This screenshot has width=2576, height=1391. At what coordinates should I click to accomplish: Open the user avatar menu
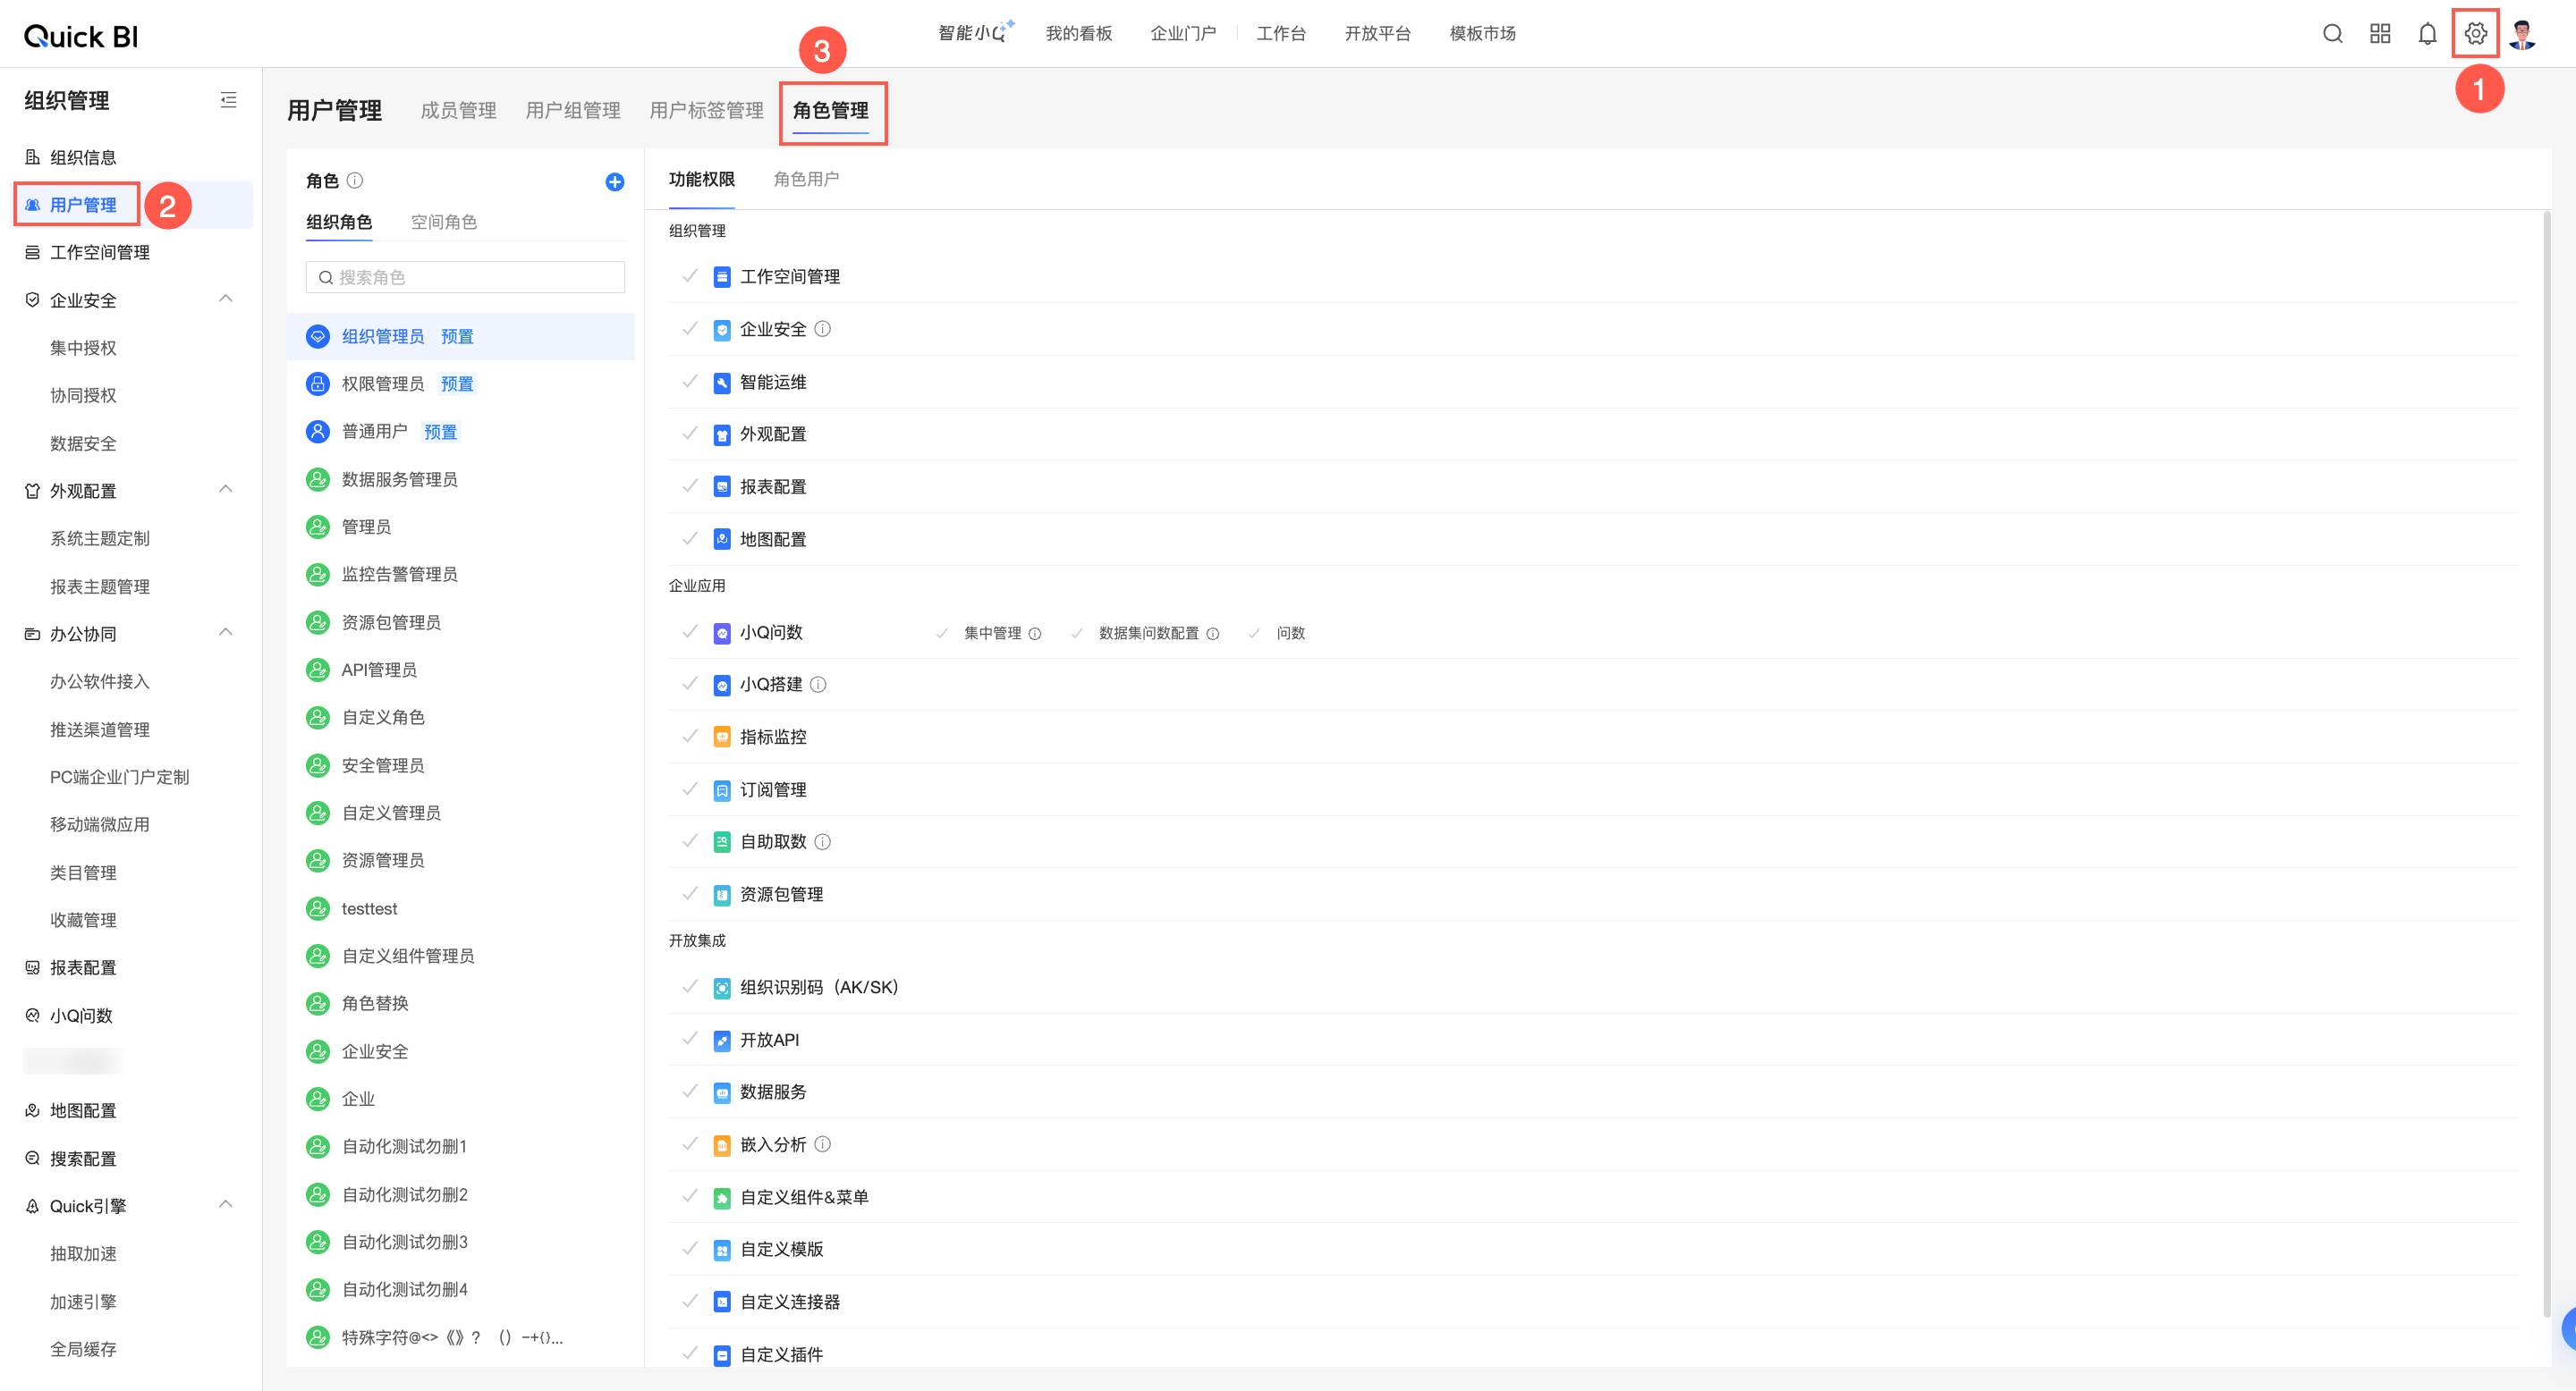coord(2522,34)
